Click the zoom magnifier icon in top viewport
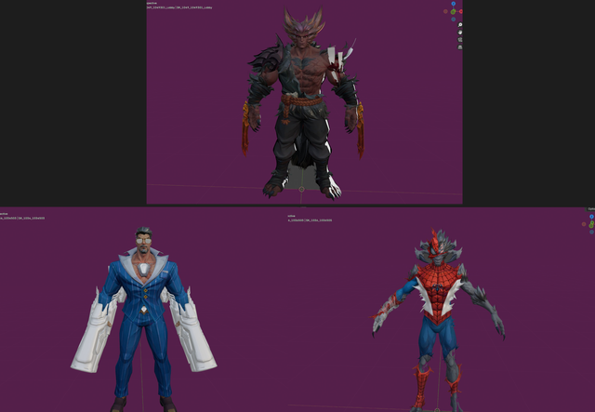The height and width of the screenshot is (412, 595). coord(460,25)
